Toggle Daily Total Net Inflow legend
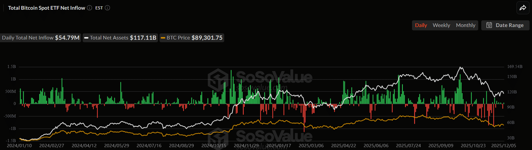The height and width of the screenshot is (150, 532). pyautogui.click(x=40, y=38)
